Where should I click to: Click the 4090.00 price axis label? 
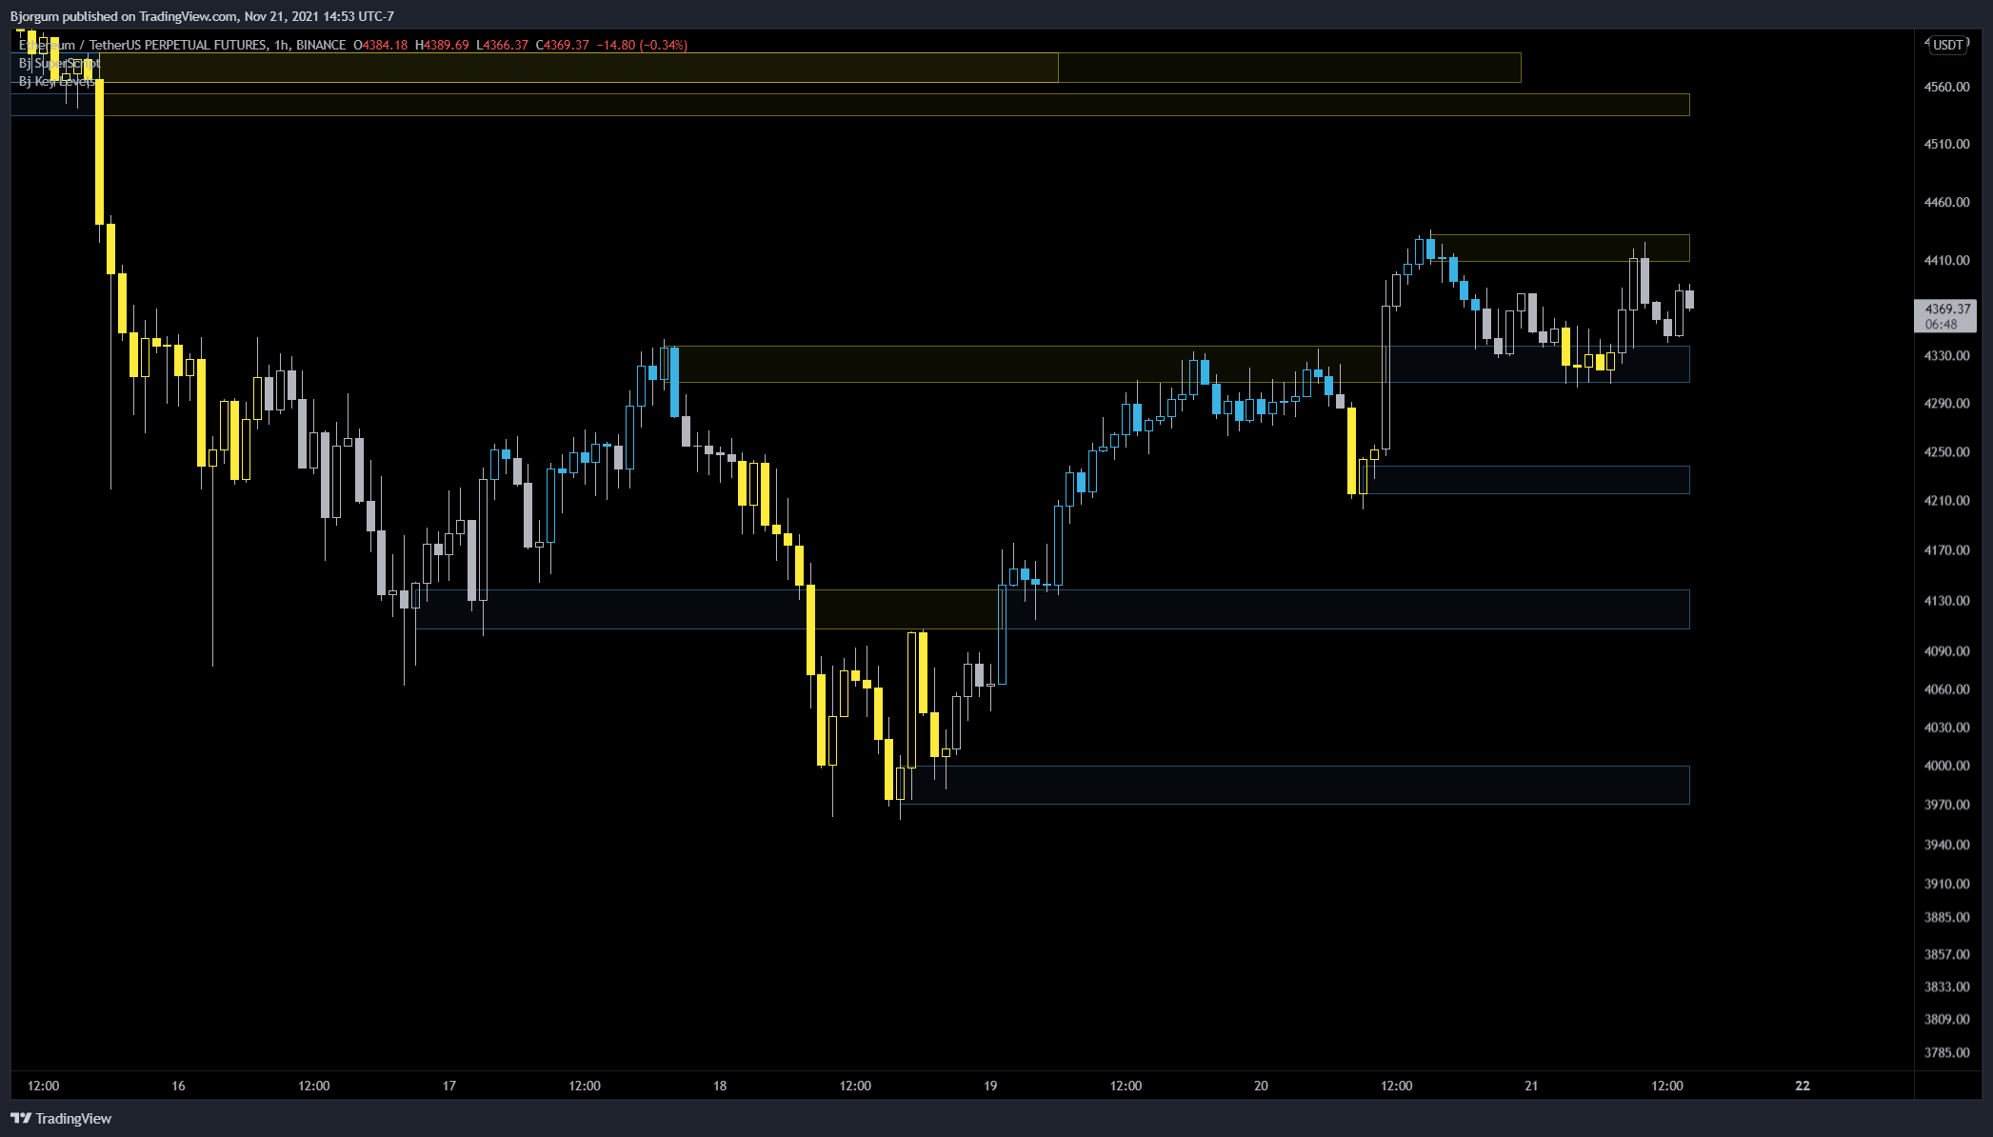tap(1946, 651)
